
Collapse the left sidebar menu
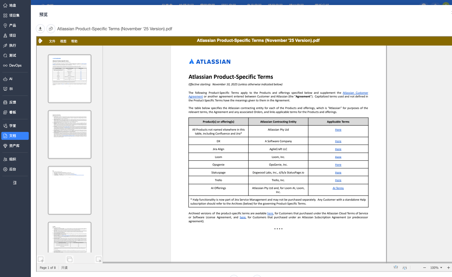pos(15,182)
